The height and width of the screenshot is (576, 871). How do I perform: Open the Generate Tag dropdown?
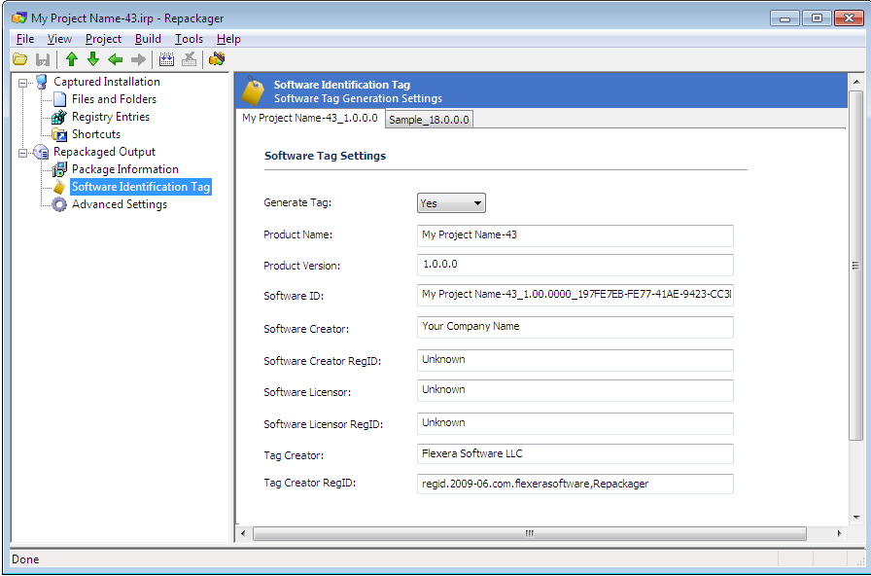pos(451,203)
